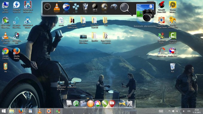
Task: Click the 24°C weather icon in dock
Action: (95, 7)
